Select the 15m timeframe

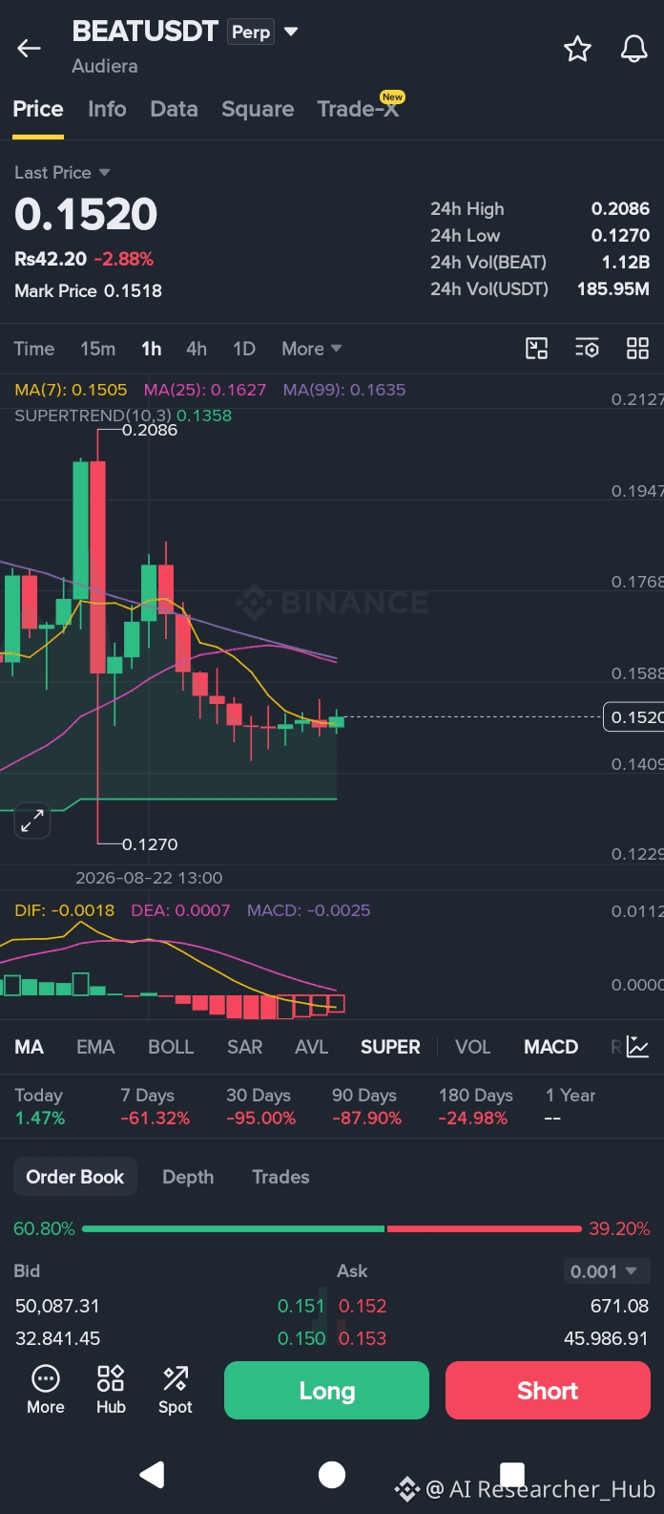(98, 349)
